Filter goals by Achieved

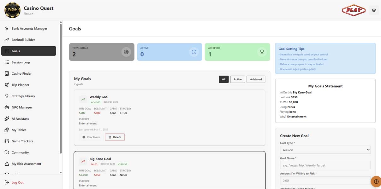click(x=256, y=79)
